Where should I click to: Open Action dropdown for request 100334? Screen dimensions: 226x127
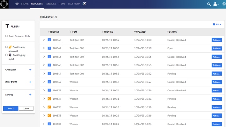tap(217, 124)
